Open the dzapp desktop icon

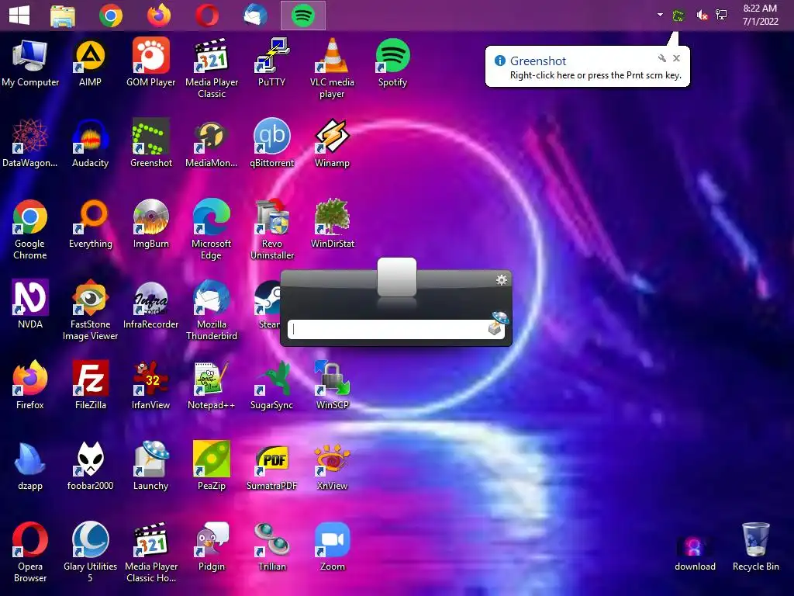[30, 466]
